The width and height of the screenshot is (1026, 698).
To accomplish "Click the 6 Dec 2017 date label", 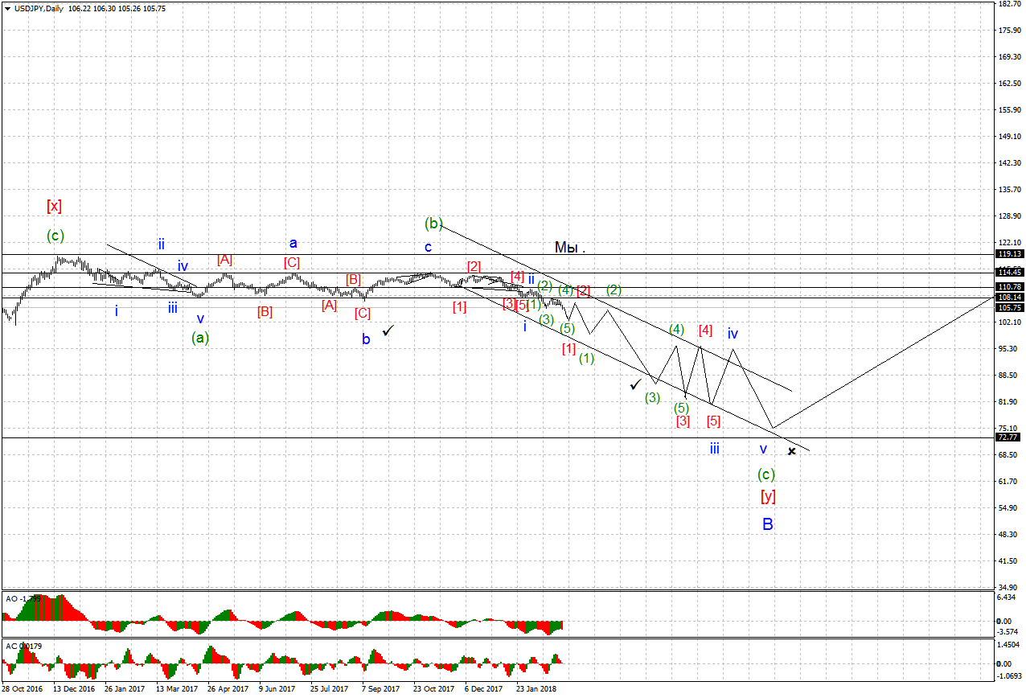I will coord(484,689).
